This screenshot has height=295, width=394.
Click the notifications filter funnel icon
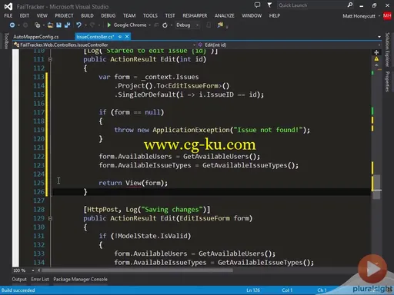point(269,5)
